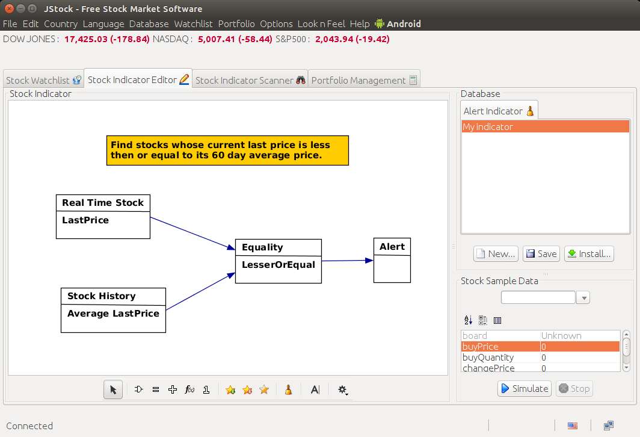The width and height of the screenshot is (640, 437).
Task: Open the Edit menu
Action: (31, 23)
